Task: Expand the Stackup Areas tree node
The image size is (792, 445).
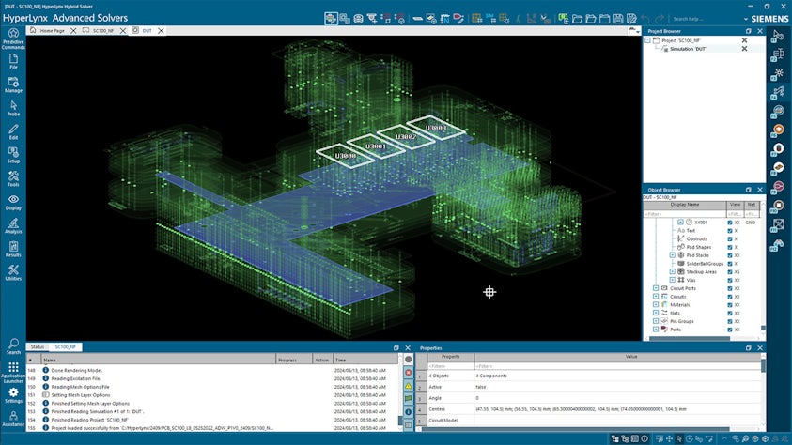Action: (x=673, y=271)
